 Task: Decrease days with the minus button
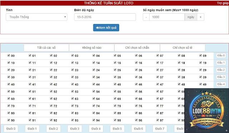pyautogui.click(x=146, y=17)
